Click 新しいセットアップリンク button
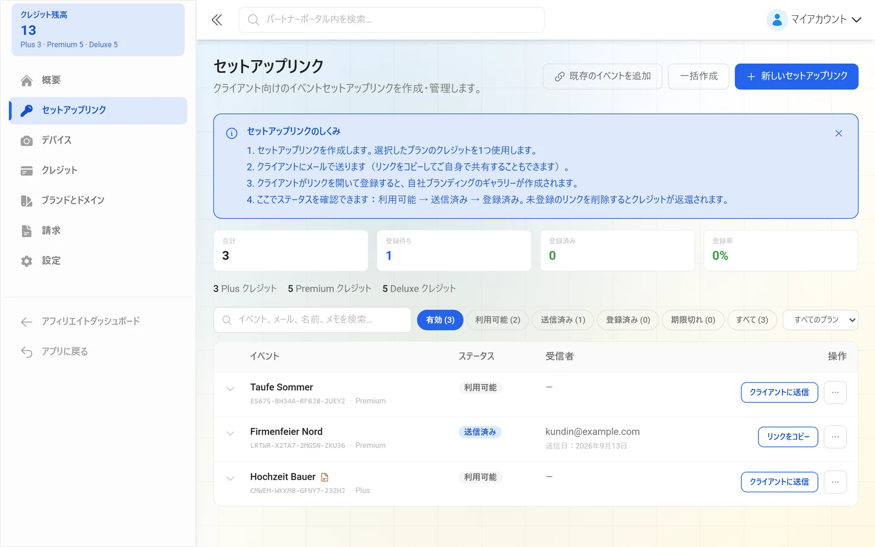875x547 pixels. tap(797, 77)
